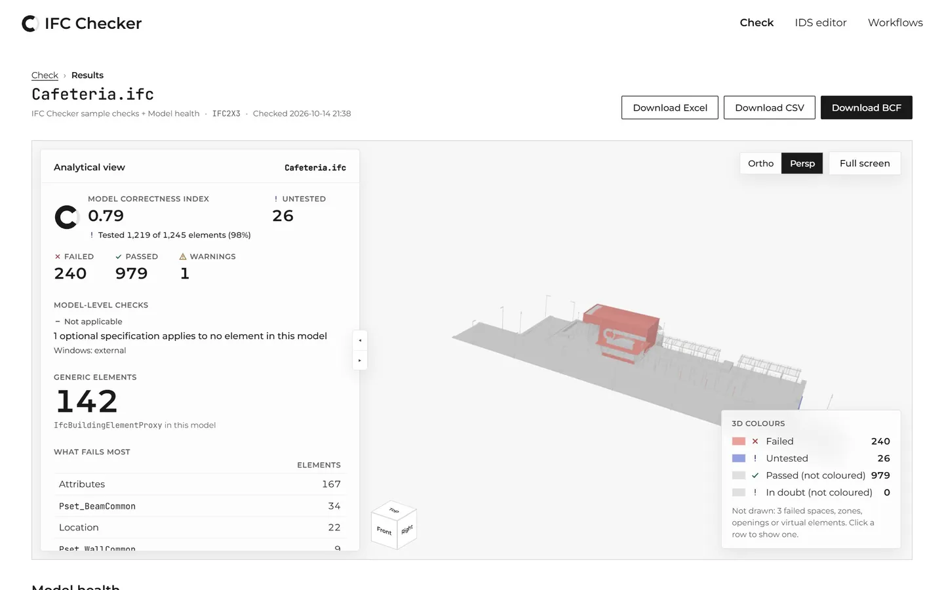This screenshot has height=590, width=944.
Task: Click the Failed cross icon in legend
Action: (x=755, y=441)
